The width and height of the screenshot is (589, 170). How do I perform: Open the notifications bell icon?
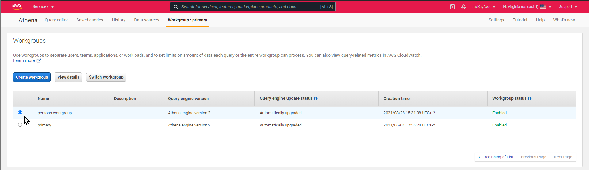click(463, 7)
